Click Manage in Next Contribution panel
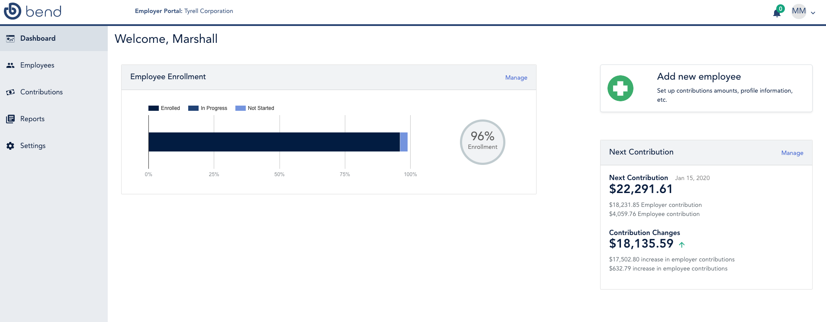 (x=792, y=153)
